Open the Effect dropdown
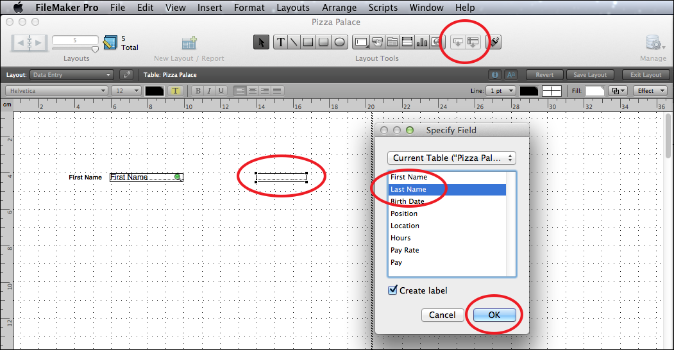Screen dimensions: 674x350 pos(650,90)
